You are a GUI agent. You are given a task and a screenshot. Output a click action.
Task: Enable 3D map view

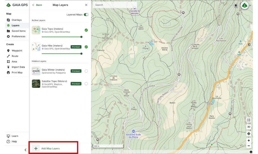click(248, 127)
